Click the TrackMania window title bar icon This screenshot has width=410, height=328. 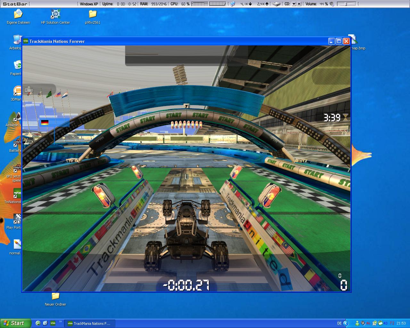point(26,41)
